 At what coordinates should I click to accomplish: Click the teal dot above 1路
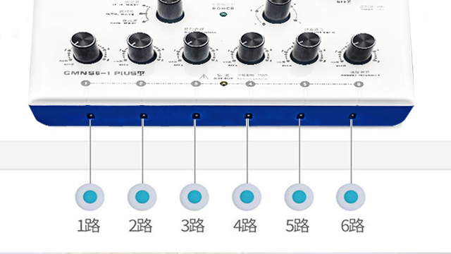coord(90,198)
